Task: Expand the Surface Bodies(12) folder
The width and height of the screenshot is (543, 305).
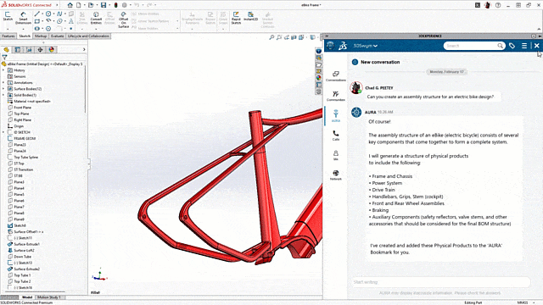Action: point(3,89)
